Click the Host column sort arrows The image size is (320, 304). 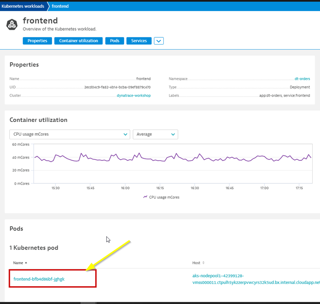[x=203, y=263]
